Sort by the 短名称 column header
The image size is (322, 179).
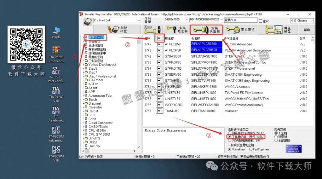click(169, 38)
